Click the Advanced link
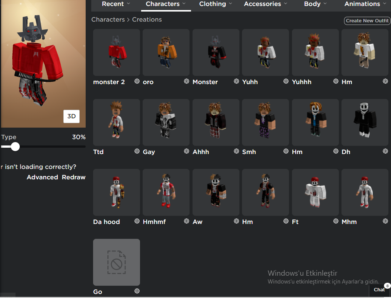Viewport: 391px width, 298px height. (42, 177)
